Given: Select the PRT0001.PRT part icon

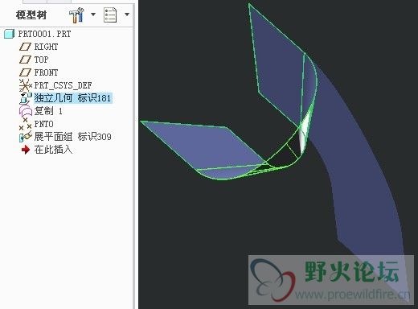Looking at the screenshot, I should point(9,34).
